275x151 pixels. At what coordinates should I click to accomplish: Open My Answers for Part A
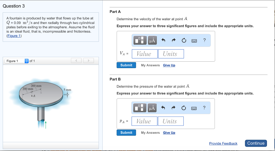(150, 65)
